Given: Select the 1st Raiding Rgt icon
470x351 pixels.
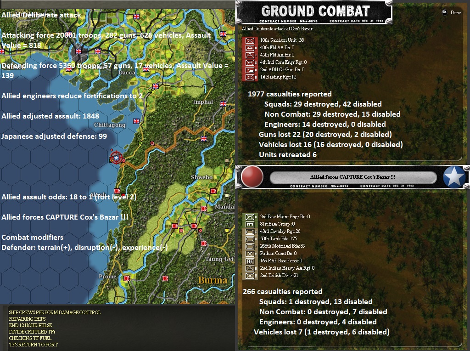Looking at the screenshot, I should (250, 77).
